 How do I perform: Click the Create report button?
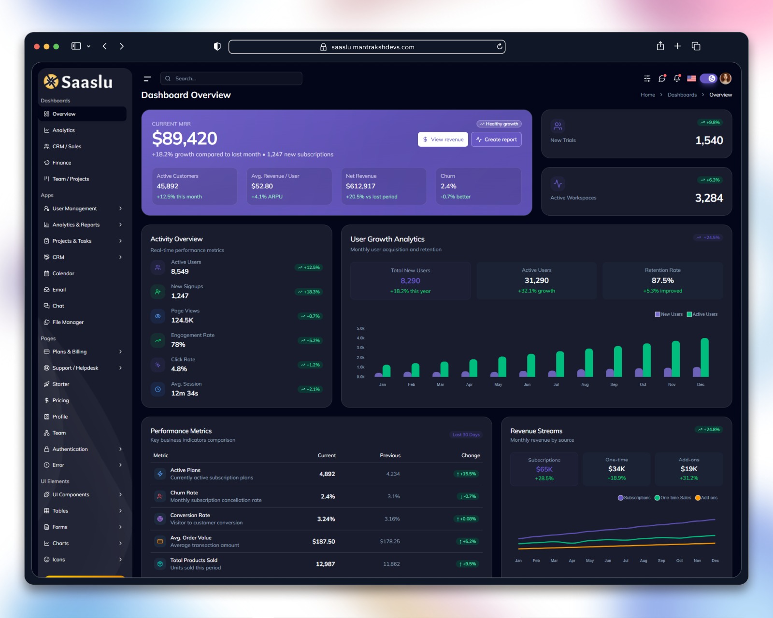click(496, 139)
